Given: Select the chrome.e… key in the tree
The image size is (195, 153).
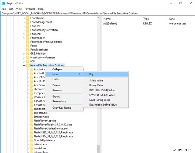Looking at the screenshot, I should point(39,89).
